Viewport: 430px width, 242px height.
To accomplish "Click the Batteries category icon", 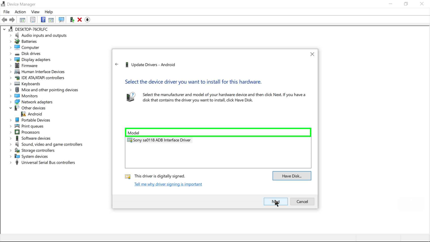I will 17,41.
